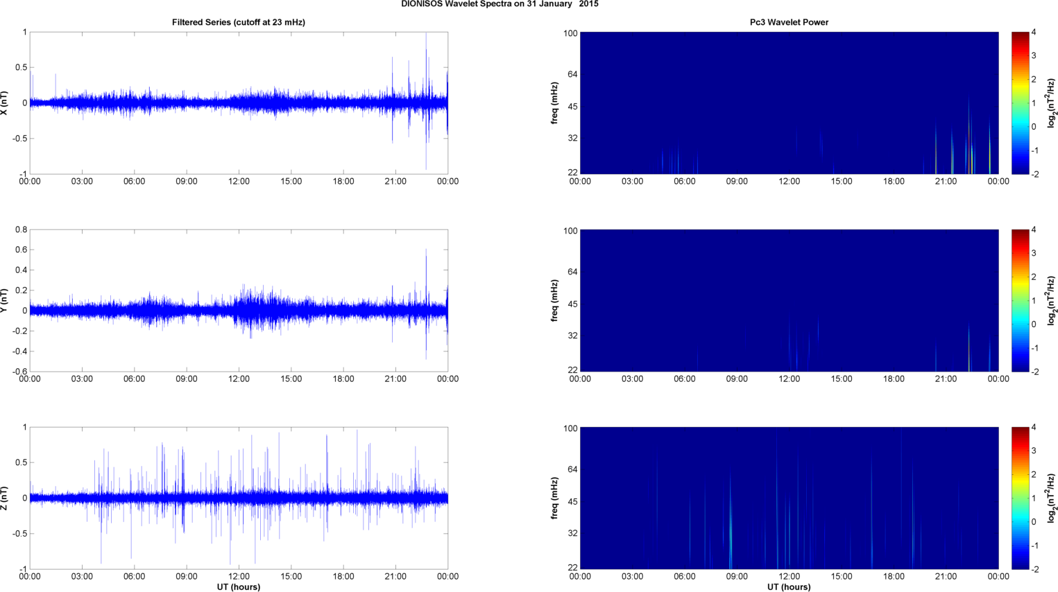Click the 09:00 tick under the Z series plot
The height and width of the screenshot is (592, 1058).
click(187, 577)
